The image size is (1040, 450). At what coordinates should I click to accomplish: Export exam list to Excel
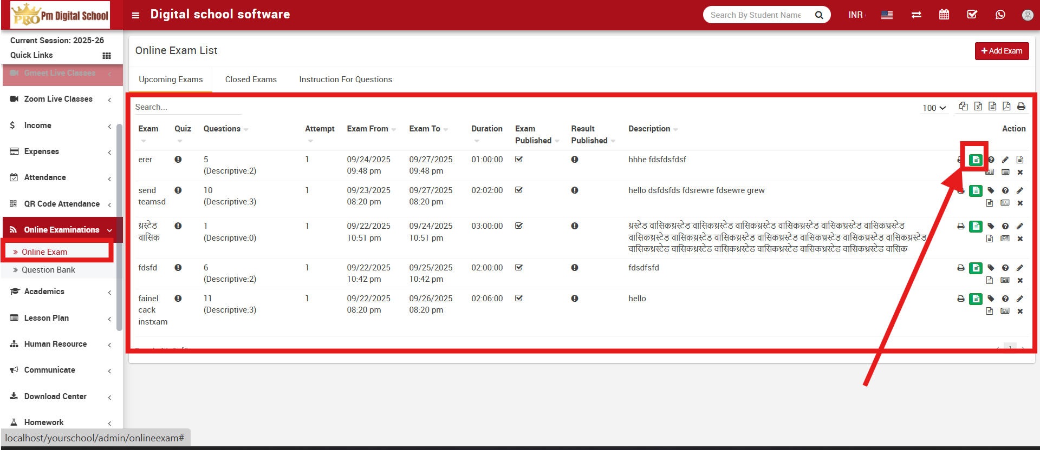click(978, 107)
